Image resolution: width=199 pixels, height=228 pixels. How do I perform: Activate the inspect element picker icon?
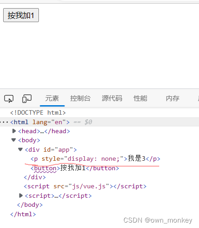(9, 99)
